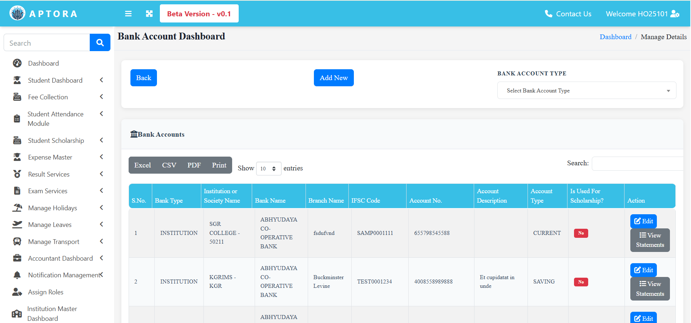Click the Manage Holidays umbrella icon
Screen dimensions: 691x323
17,208
